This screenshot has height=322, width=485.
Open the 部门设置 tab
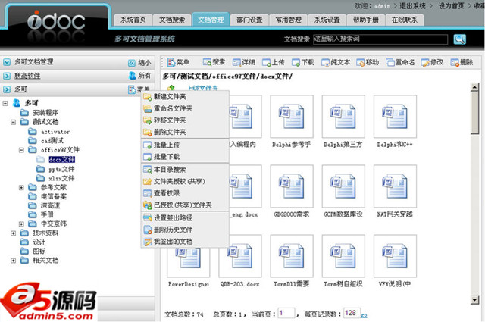point(249,20)
